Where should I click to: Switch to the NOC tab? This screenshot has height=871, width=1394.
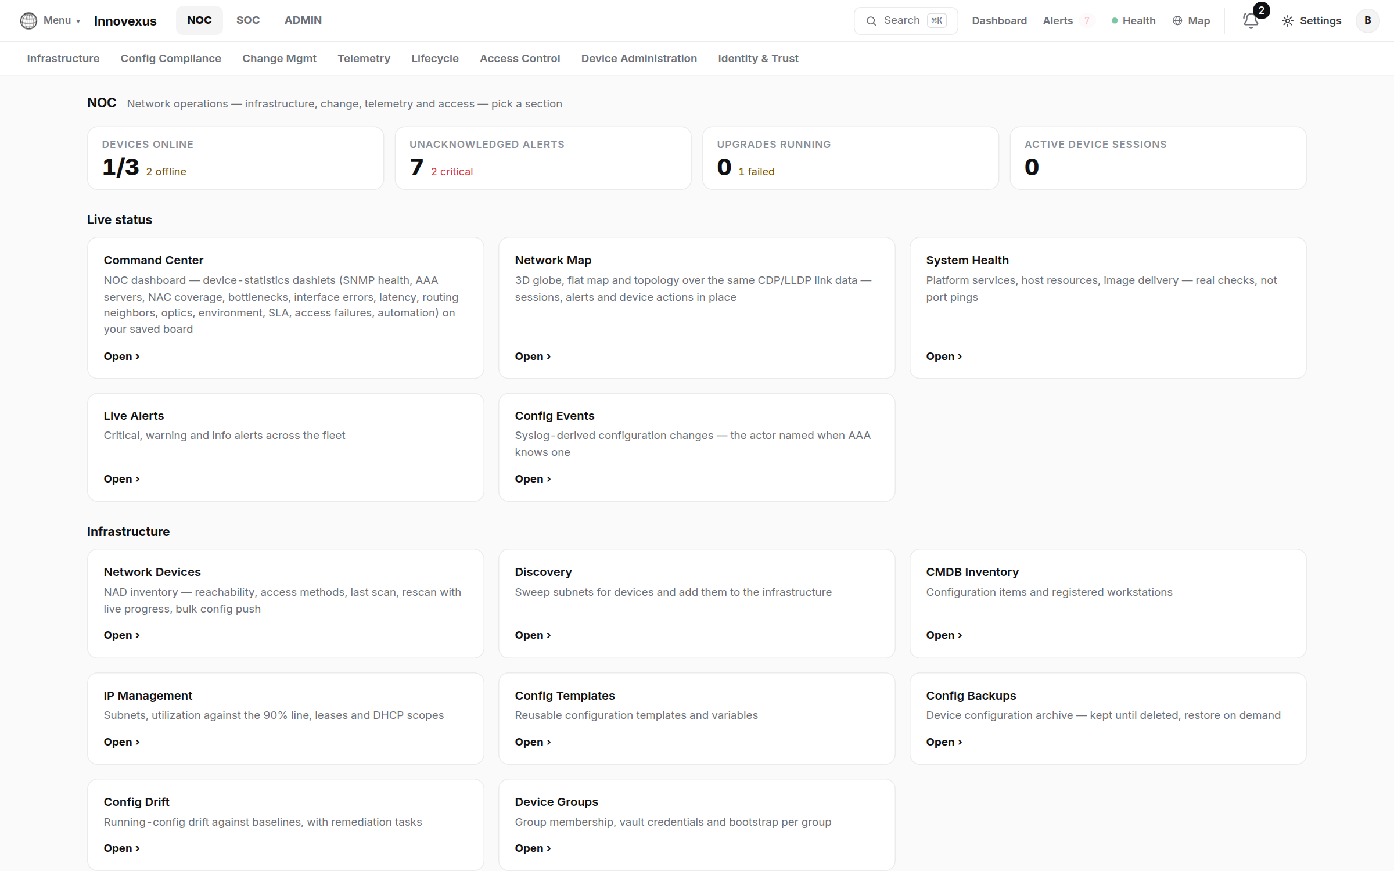coord(199,20)
